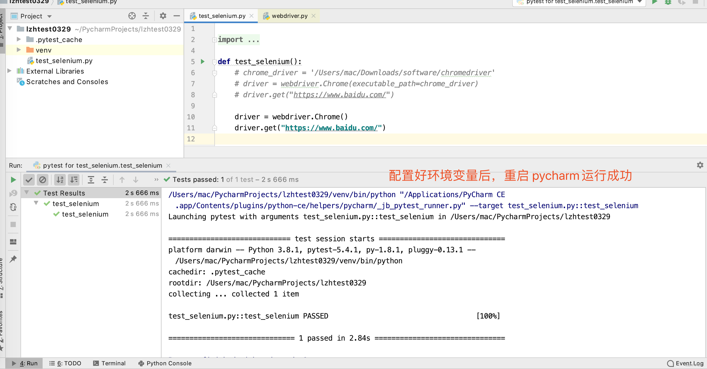707x369 pixels.
Task: Click the Expand all tests icon
Action: click(91, 179)
